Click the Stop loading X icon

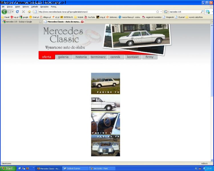click(23, 12)
